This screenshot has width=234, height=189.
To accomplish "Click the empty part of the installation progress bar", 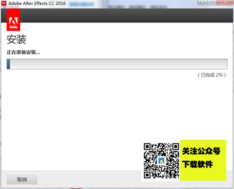I will point(119,64).
